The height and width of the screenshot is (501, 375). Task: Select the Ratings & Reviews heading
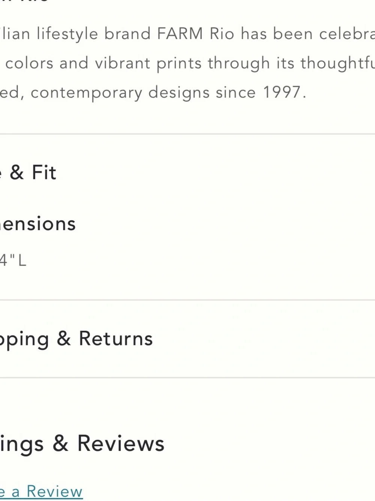coord(82,443)
